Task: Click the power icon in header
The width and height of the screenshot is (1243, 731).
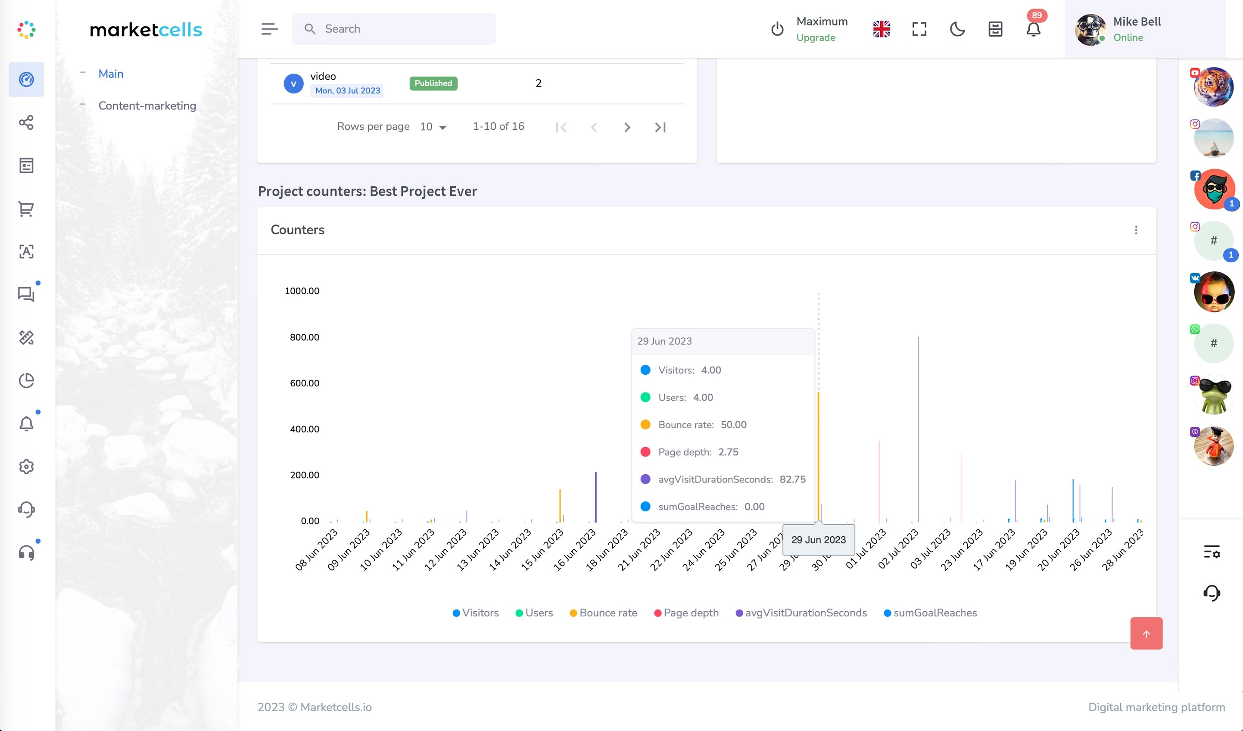Action: pyautogui.click(x=777, y=29)
